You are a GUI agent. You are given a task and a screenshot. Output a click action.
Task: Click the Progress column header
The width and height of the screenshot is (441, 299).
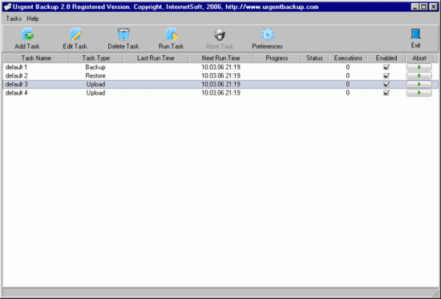coord(277,59)
